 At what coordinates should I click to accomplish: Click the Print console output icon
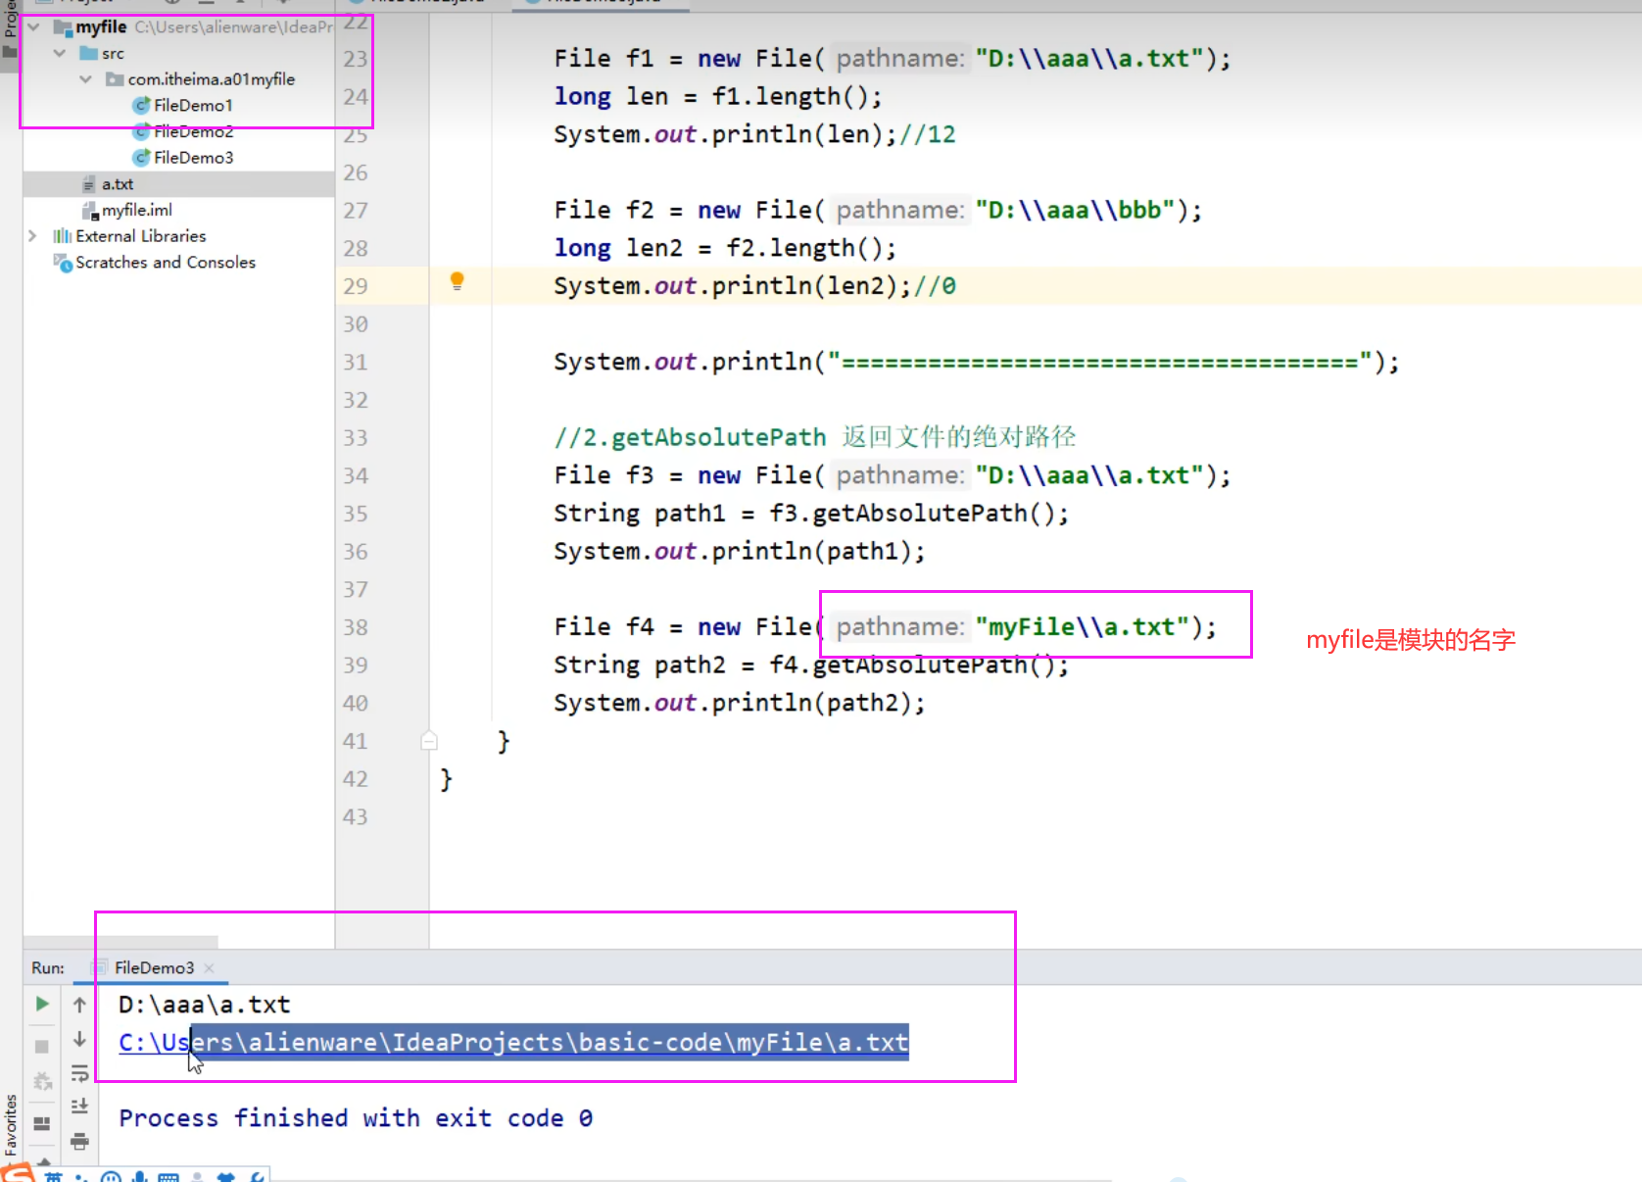(x=79, y=1141)
